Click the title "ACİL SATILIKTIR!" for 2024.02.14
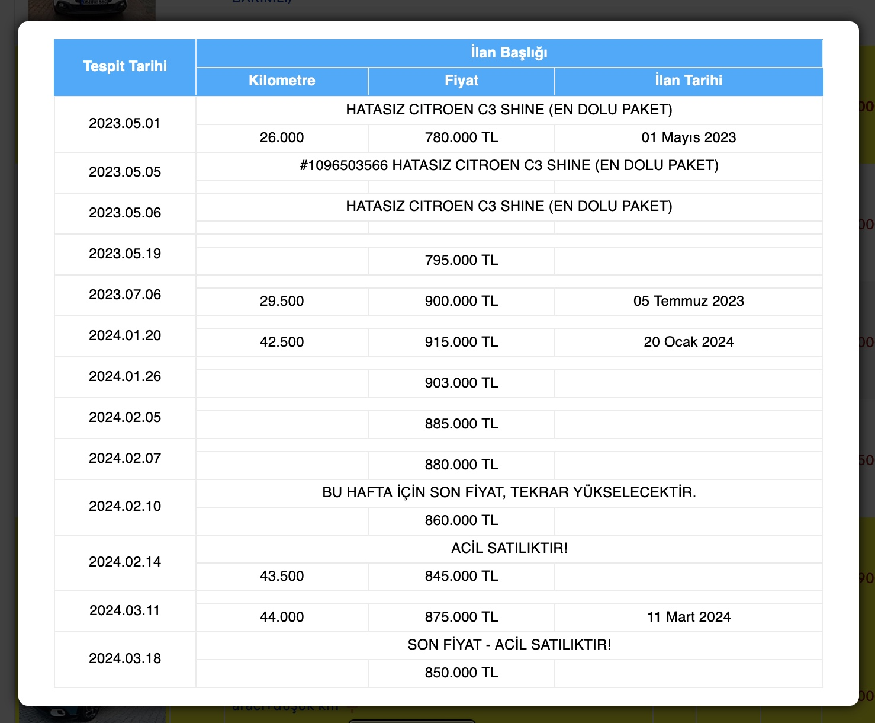The width and height of the screenshot is (875, 723). point(509,548)
